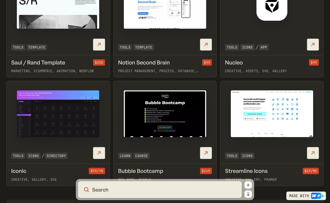Select TOOLS tag on Iconic card
This screenshot has width=330, height=203.
pos(18,156)
